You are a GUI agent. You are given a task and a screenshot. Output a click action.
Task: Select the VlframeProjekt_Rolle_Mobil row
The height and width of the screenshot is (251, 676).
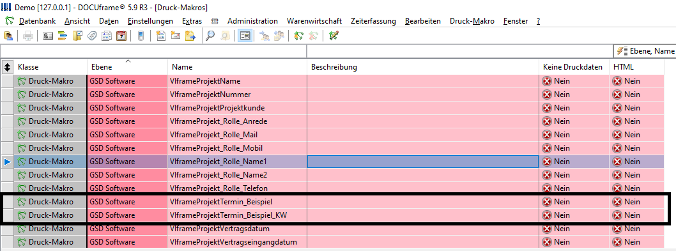pos(332,148)
